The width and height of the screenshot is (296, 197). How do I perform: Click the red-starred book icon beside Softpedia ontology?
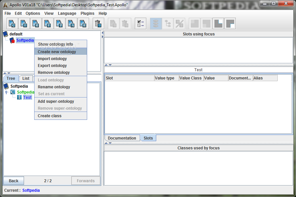click(12, 40)
